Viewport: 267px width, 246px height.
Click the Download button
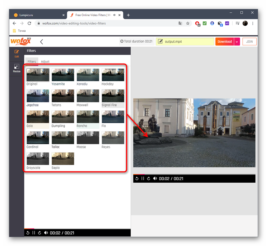(x=225, y=42)
